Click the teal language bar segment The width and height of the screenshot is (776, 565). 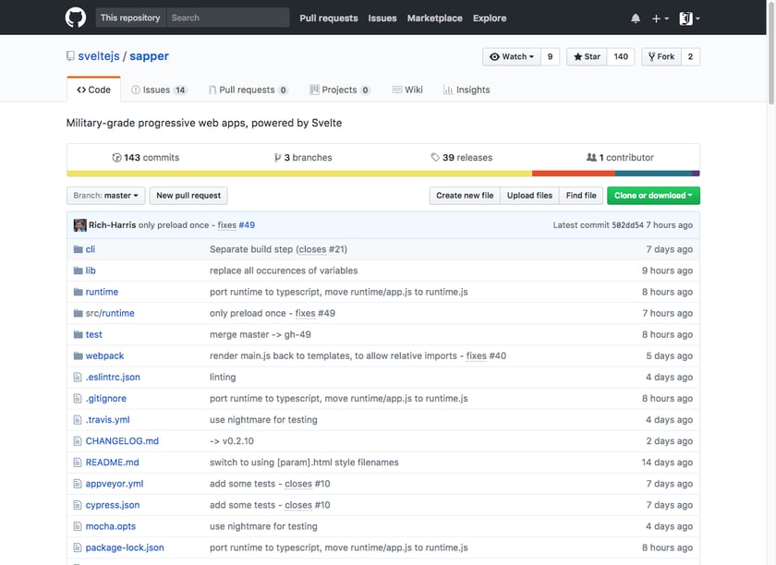(x=653, y=174)
